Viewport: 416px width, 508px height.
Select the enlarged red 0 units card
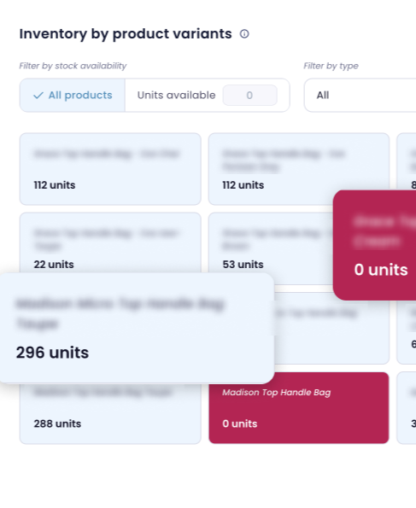[375, 245]
